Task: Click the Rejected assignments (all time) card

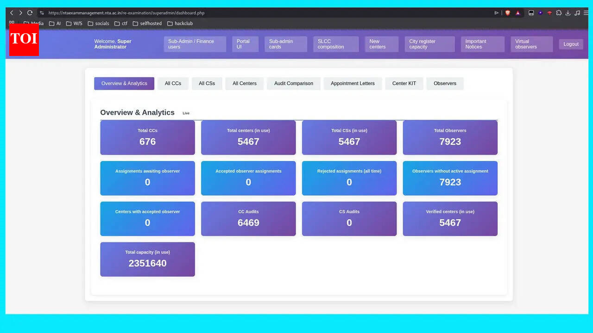Action: 349,178
